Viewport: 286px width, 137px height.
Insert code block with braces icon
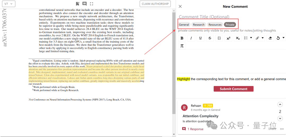pos(219,38)
